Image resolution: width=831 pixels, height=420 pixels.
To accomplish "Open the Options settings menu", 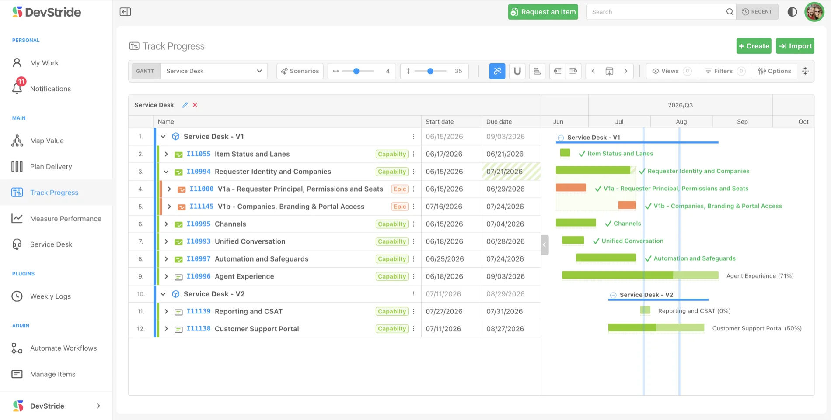I will [x=774, y=71].
